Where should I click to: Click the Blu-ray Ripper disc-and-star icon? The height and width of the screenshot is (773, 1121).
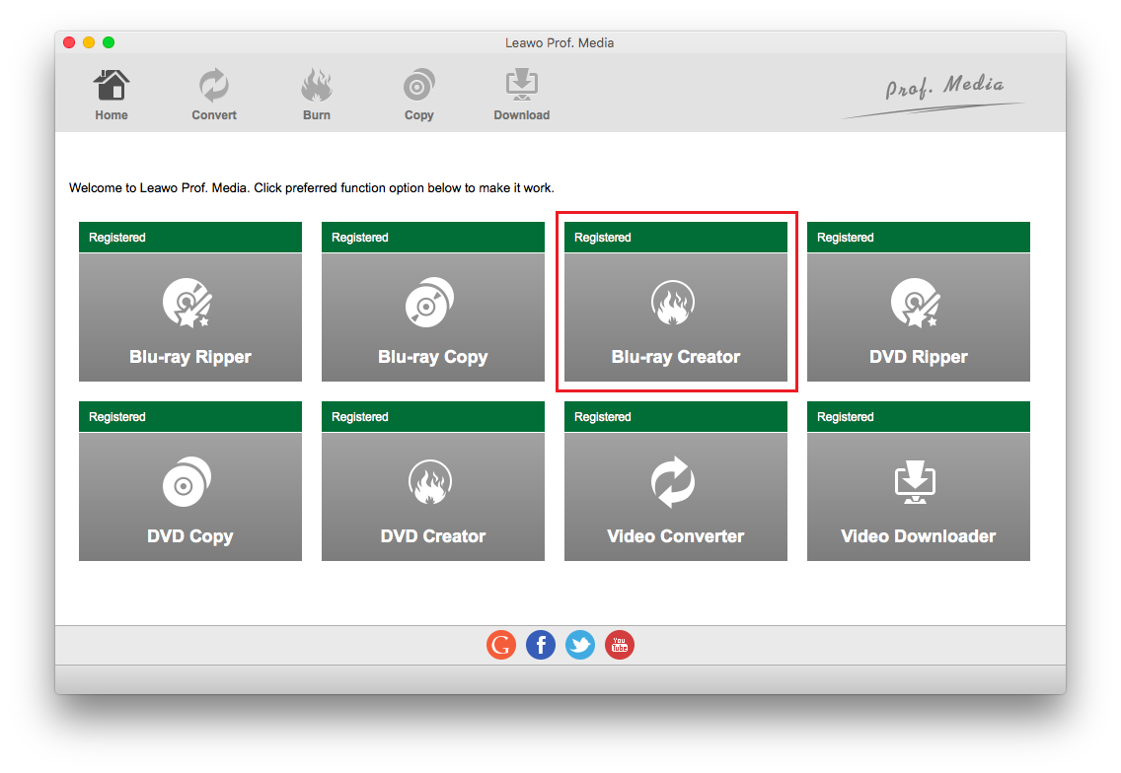187,303
